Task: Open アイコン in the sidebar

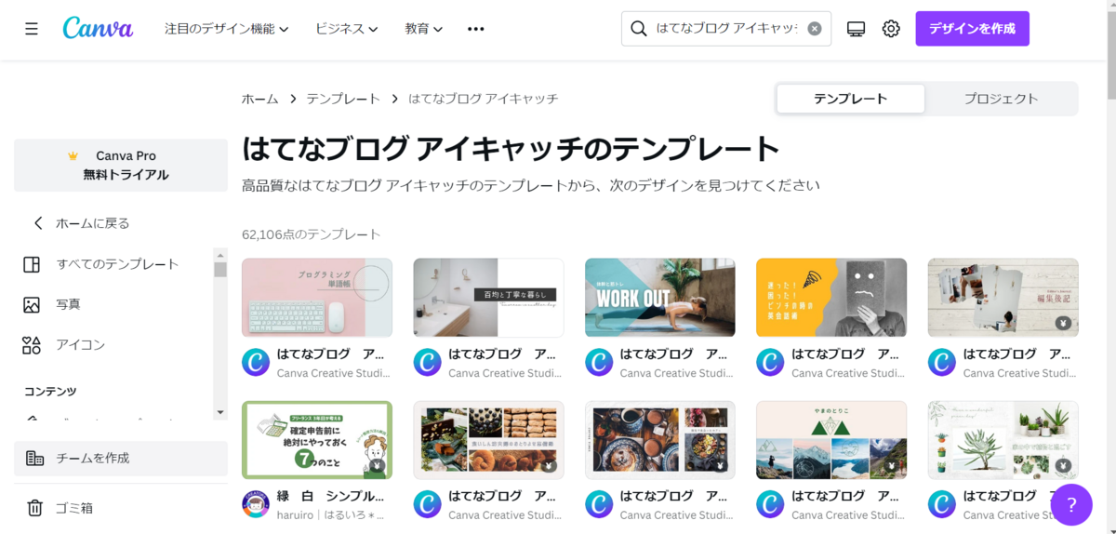Action: [x=80, y=345]
